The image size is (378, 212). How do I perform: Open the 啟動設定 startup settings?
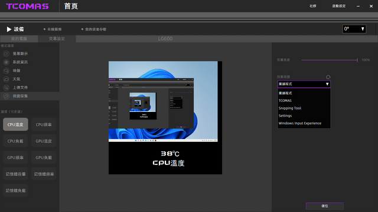pyautogui.click(x=339, y=6)
